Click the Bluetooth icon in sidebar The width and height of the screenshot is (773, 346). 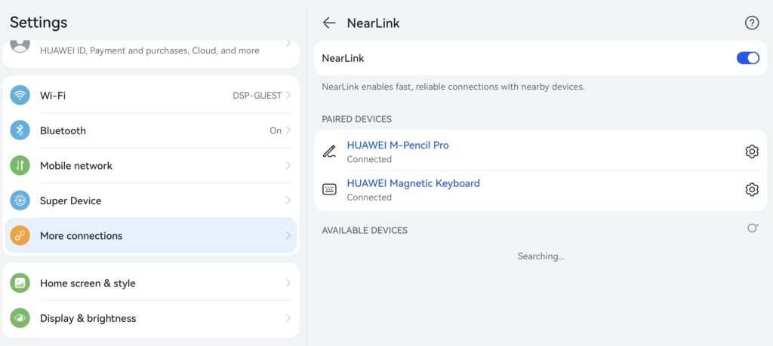tap(20, 130)
